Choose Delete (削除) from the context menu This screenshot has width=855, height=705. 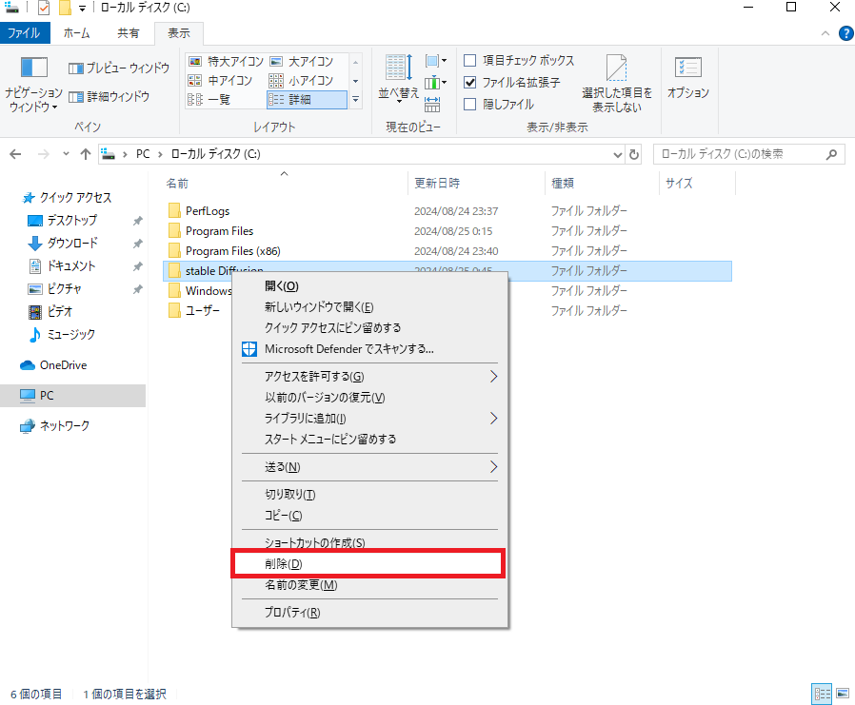(x=283, y=564)
